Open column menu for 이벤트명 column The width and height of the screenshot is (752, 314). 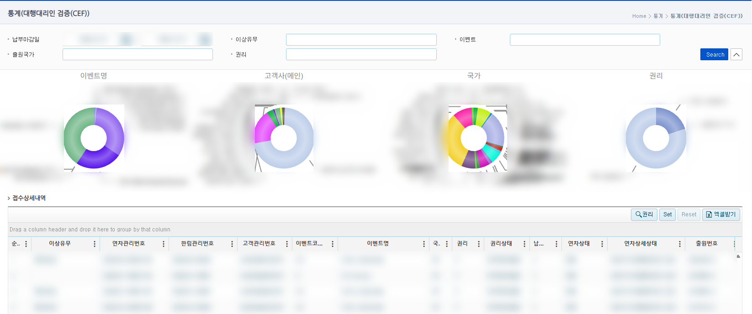424,244
